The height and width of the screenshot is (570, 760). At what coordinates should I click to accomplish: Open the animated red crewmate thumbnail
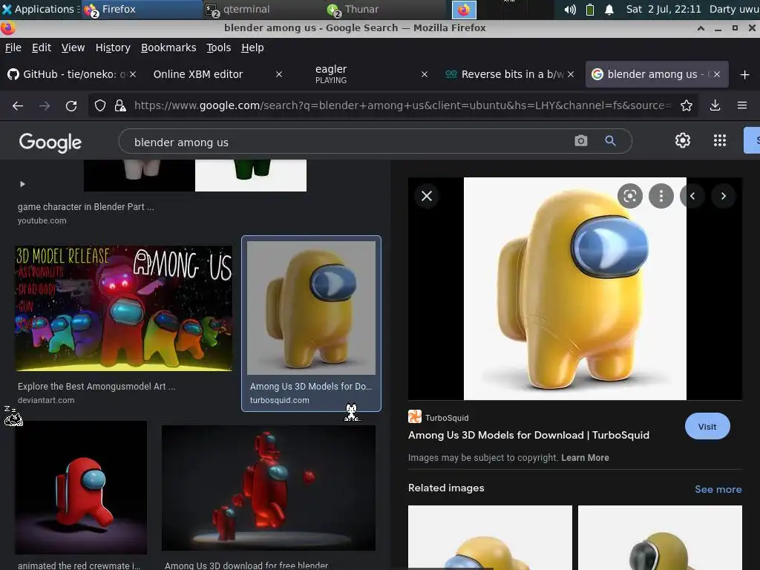(81, 487)
